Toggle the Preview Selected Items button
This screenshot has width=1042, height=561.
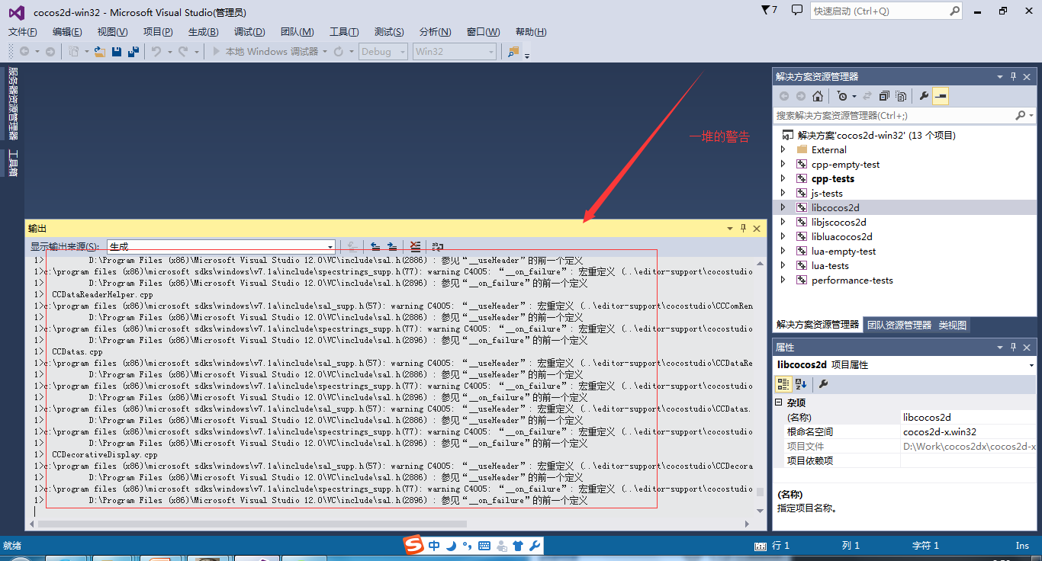(941, 96)
